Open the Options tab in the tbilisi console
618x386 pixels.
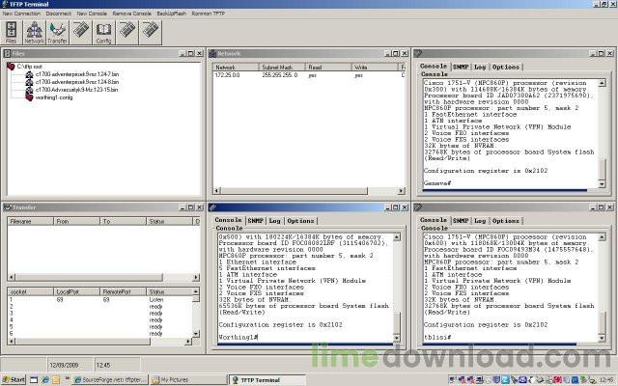(x=506, y=221)
